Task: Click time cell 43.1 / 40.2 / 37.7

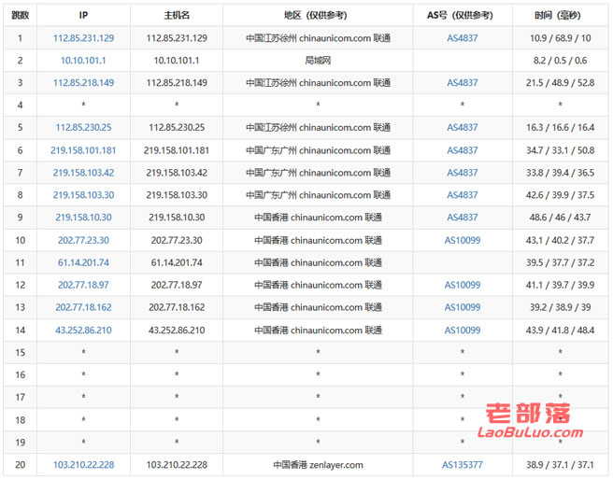Action: 561,240
